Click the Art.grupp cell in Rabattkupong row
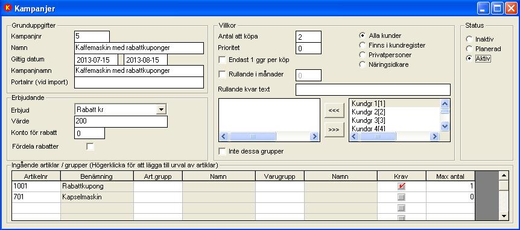The width and height of the screenshot is (520, 230). coord(158,186)
